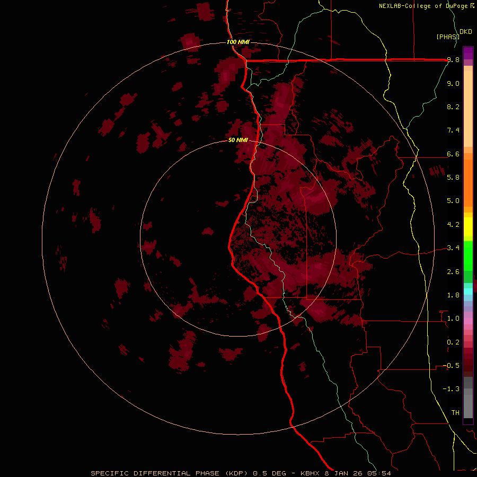Click the 3.4 value on color scale
The width and height of the screenshot is (477, 477).
pyautogui.click(x=453, y=248)
